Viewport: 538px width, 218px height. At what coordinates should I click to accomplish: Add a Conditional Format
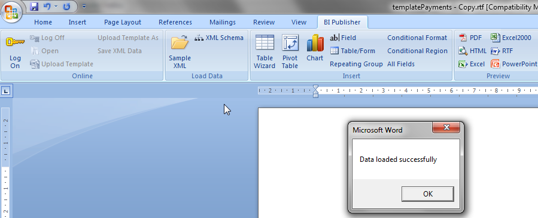(417, 38)
